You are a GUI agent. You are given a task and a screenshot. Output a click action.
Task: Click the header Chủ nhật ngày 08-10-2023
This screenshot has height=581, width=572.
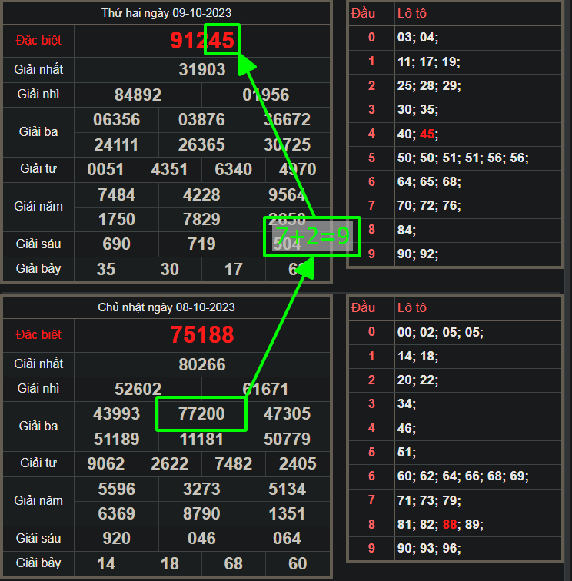[167, 307]
